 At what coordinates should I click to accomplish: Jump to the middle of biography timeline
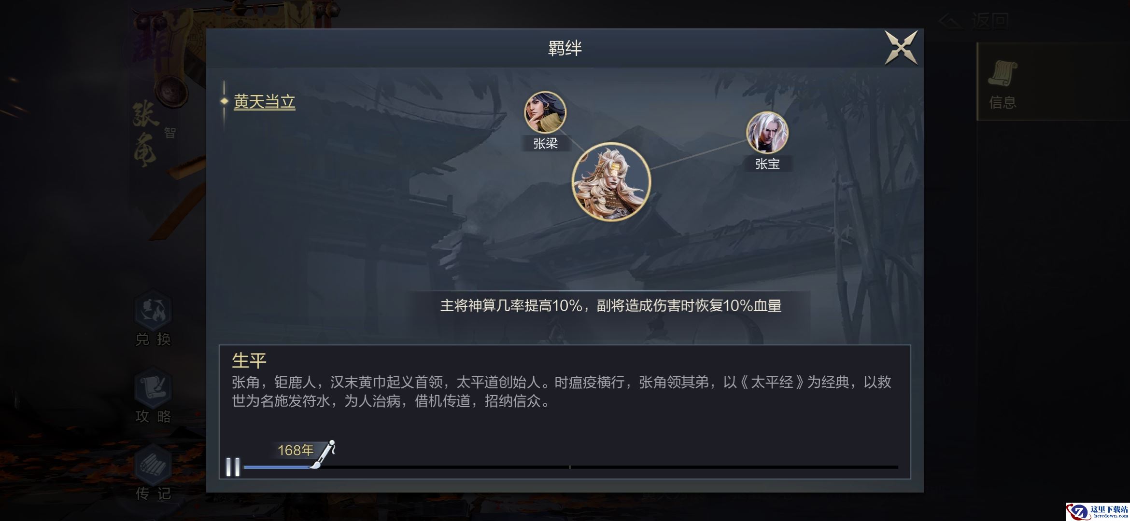point(570,467)
